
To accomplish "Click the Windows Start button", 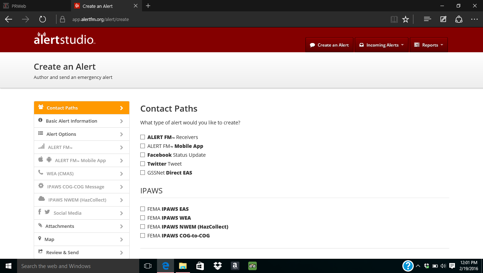I will coord(9,266).
